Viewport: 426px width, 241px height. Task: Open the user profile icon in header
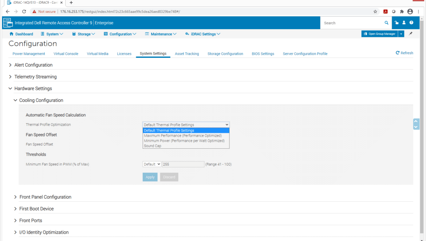click(x=404, y=23)
